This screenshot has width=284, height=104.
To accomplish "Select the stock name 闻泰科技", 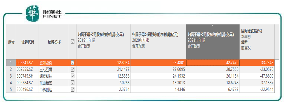I will [46, 76].
